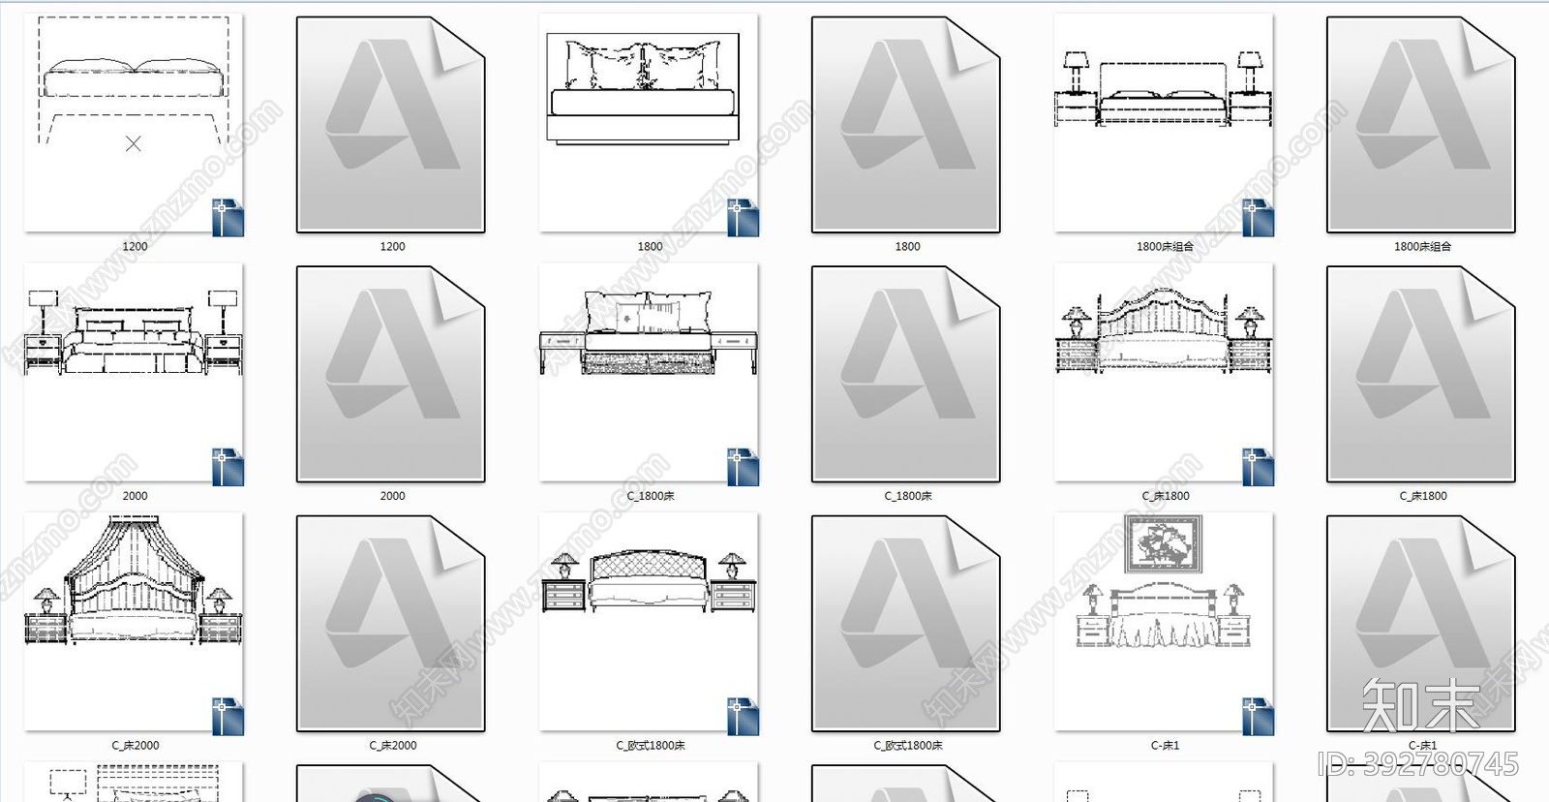Click the C_欧式1800床 label under the bed drawing
The width and height of the screenshot is (1549, 802).
tap(650, 745)
